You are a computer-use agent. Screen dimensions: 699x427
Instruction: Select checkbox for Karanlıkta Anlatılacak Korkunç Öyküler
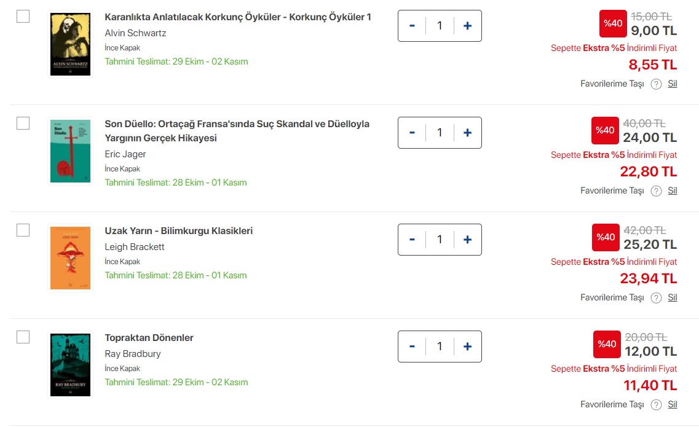pyautogui.click(x=23, y=17)
